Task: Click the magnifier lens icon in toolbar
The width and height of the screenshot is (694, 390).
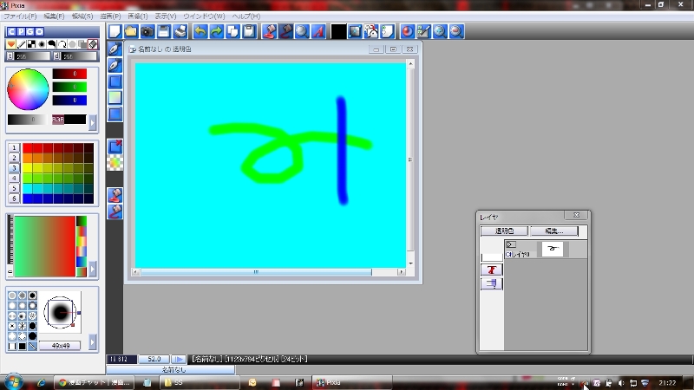Action: 302,31
